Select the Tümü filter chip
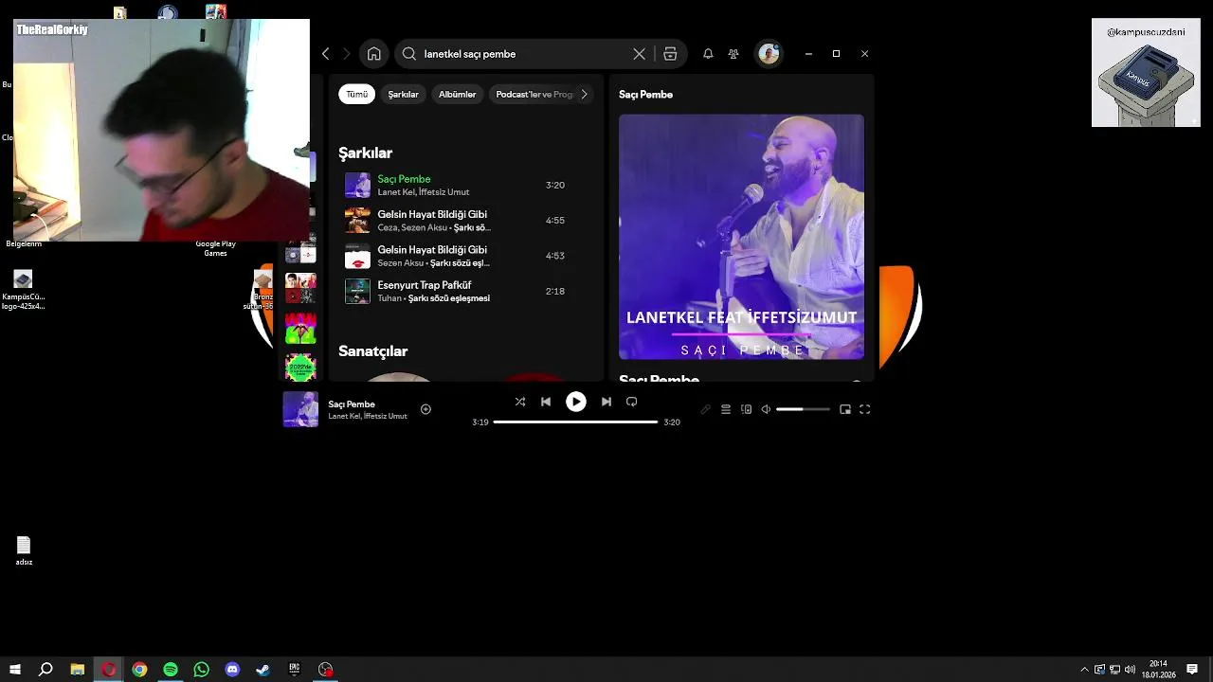This screenshot has width=1213, height=682. pyautogui.click(x=356, y=94)
